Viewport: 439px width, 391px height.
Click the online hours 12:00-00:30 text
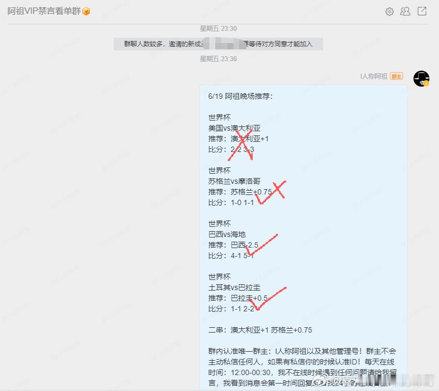tap(251, 373)
